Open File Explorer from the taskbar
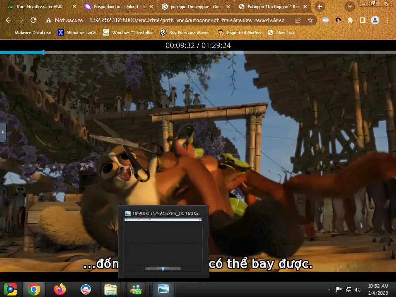396x297 pixels. (111, 289)
